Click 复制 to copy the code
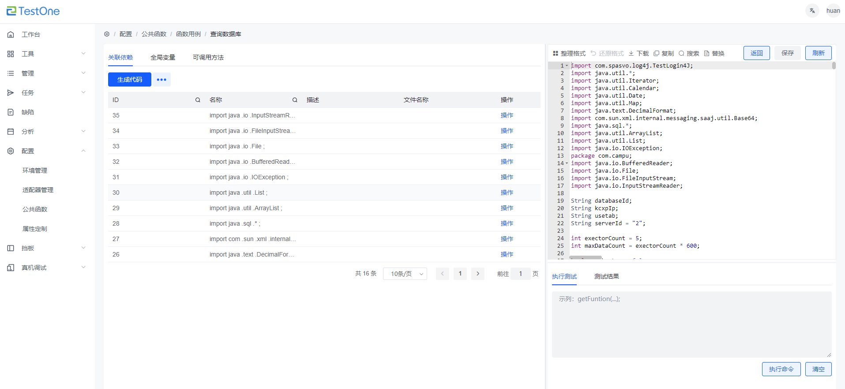Viewport: 845px width, 389px height. [x=664, y=53]
